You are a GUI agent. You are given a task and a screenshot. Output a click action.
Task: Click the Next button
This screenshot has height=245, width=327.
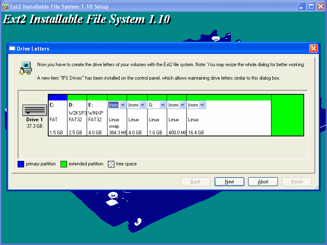[229, 182]
